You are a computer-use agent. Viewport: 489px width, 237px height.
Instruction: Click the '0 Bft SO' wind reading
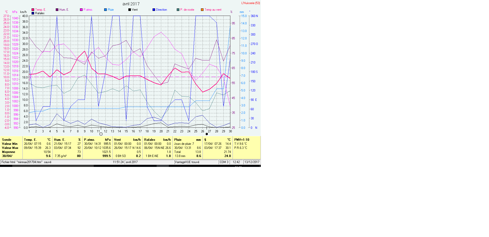(121, 156)
